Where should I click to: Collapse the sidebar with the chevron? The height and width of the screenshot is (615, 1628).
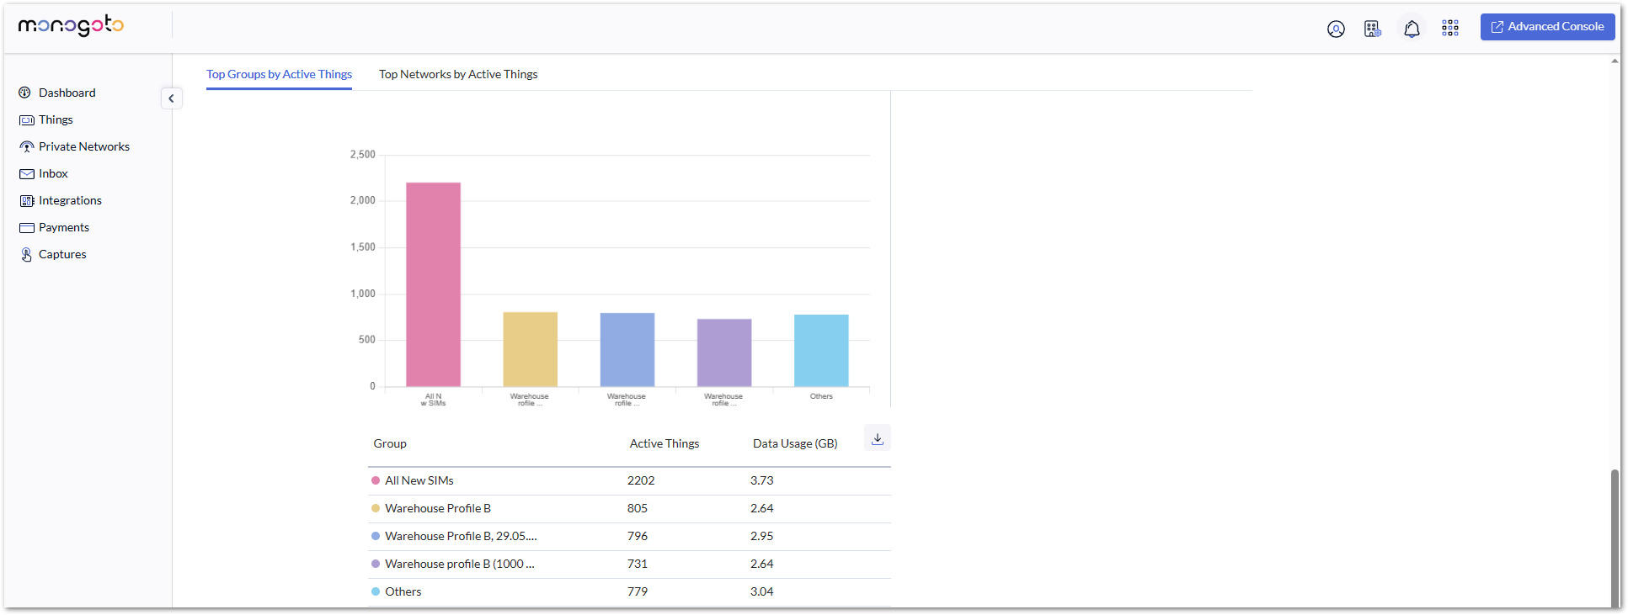171,98
